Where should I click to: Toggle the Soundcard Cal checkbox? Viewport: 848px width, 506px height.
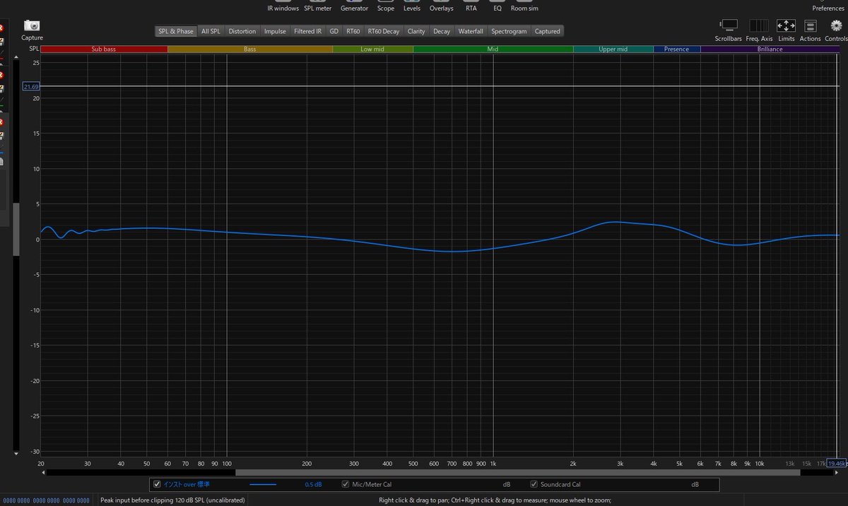(x=534, y=484)
